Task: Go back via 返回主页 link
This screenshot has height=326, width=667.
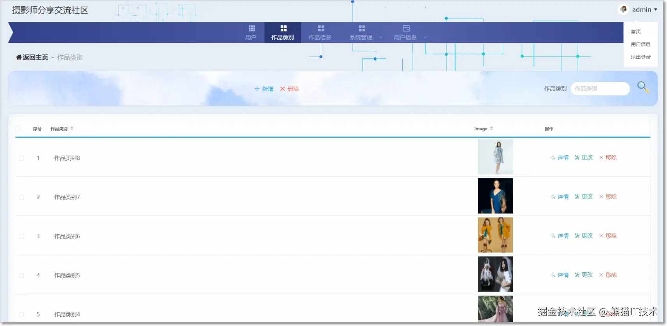Action: 35,57
